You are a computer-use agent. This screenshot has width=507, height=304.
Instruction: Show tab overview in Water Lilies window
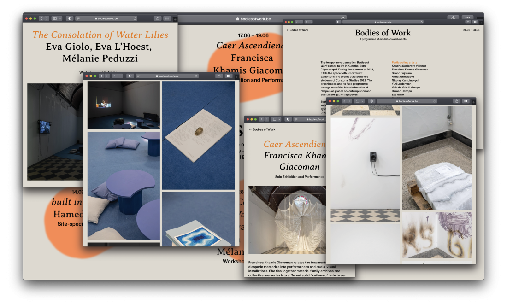tap(167, 18)
